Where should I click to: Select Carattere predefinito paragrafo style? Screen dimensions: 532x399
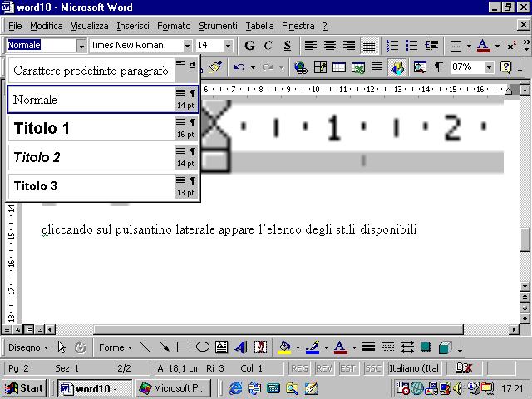click(x=103, y=71)
